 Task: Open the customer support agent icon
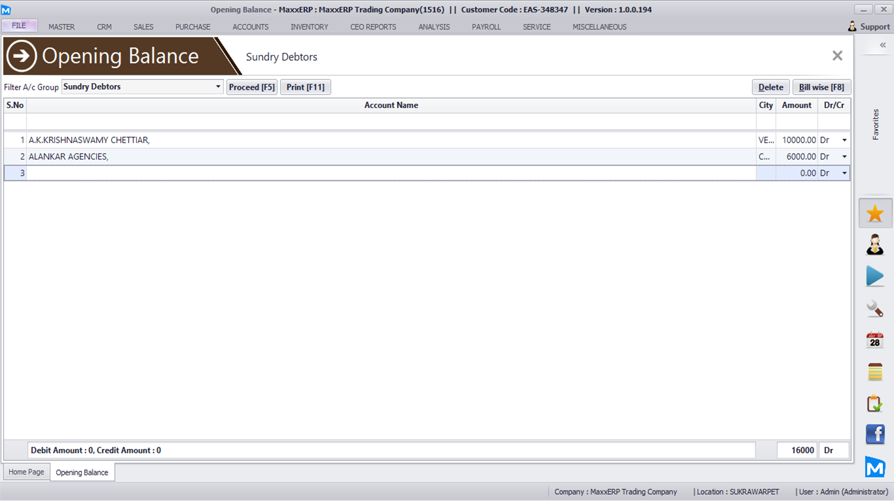point(875,244)
